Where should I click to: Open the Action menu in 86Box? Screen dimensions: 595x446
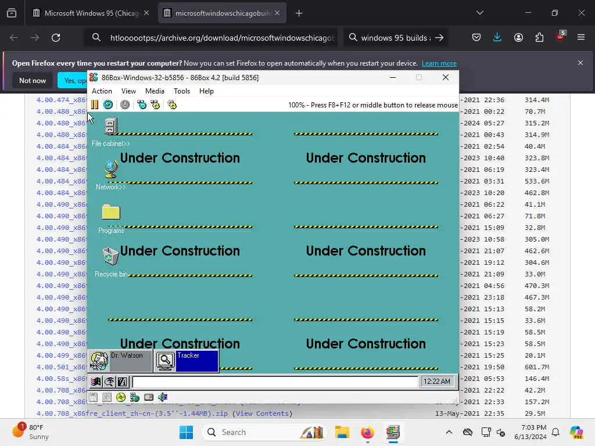102,91
